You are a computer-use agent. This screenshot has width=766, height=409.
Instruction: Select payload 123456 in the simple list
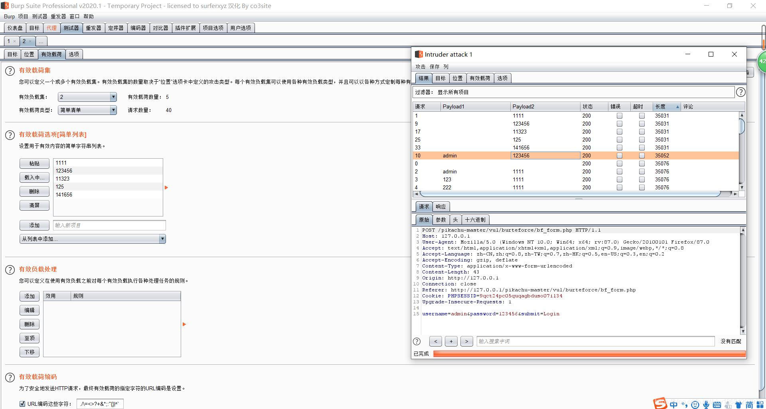[108, 171]
